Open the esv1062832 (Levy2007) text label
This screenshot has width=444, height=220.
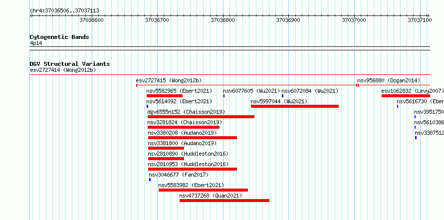tap(412, 91)
